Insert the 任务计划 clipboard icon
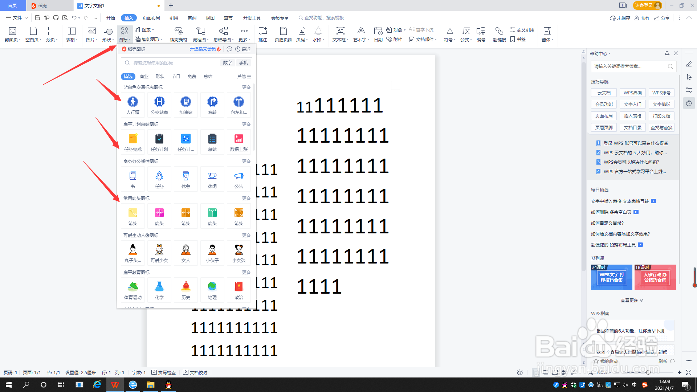The height and width of the screenshot is (392, 697). coord(159,142)
